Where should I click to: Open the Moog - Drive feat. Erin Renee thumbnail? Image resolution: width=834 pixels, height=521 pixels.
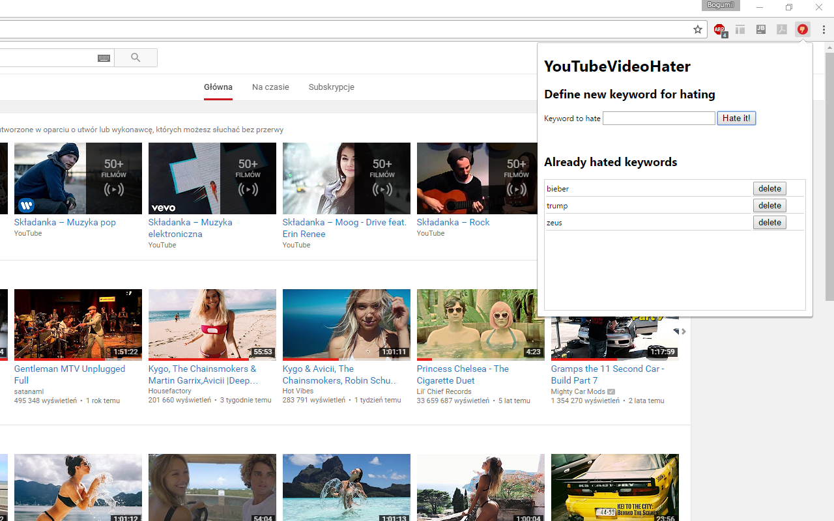click(347, 178)
